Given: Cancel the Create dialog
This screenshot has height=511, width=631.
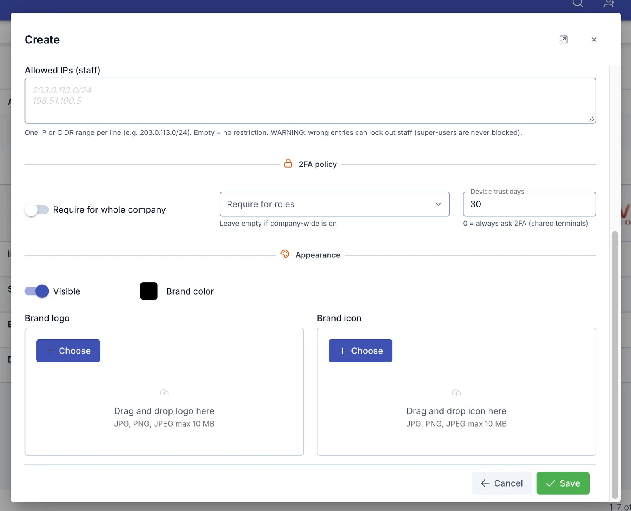Looking at the screenshot, I should 502,483.
